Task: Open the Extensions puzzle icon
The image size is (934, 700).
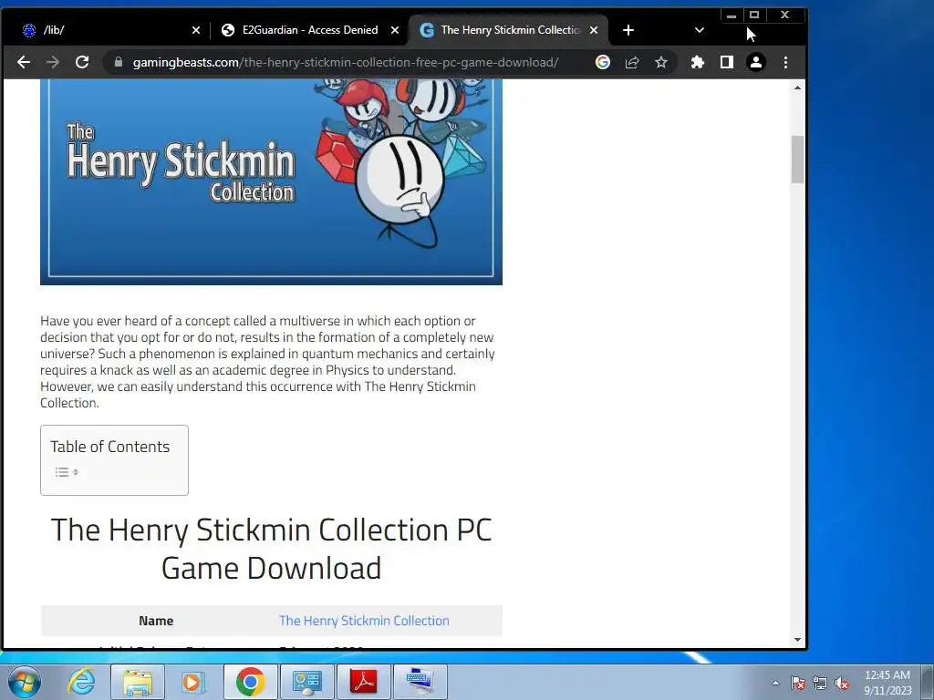Action: [698, 62]
